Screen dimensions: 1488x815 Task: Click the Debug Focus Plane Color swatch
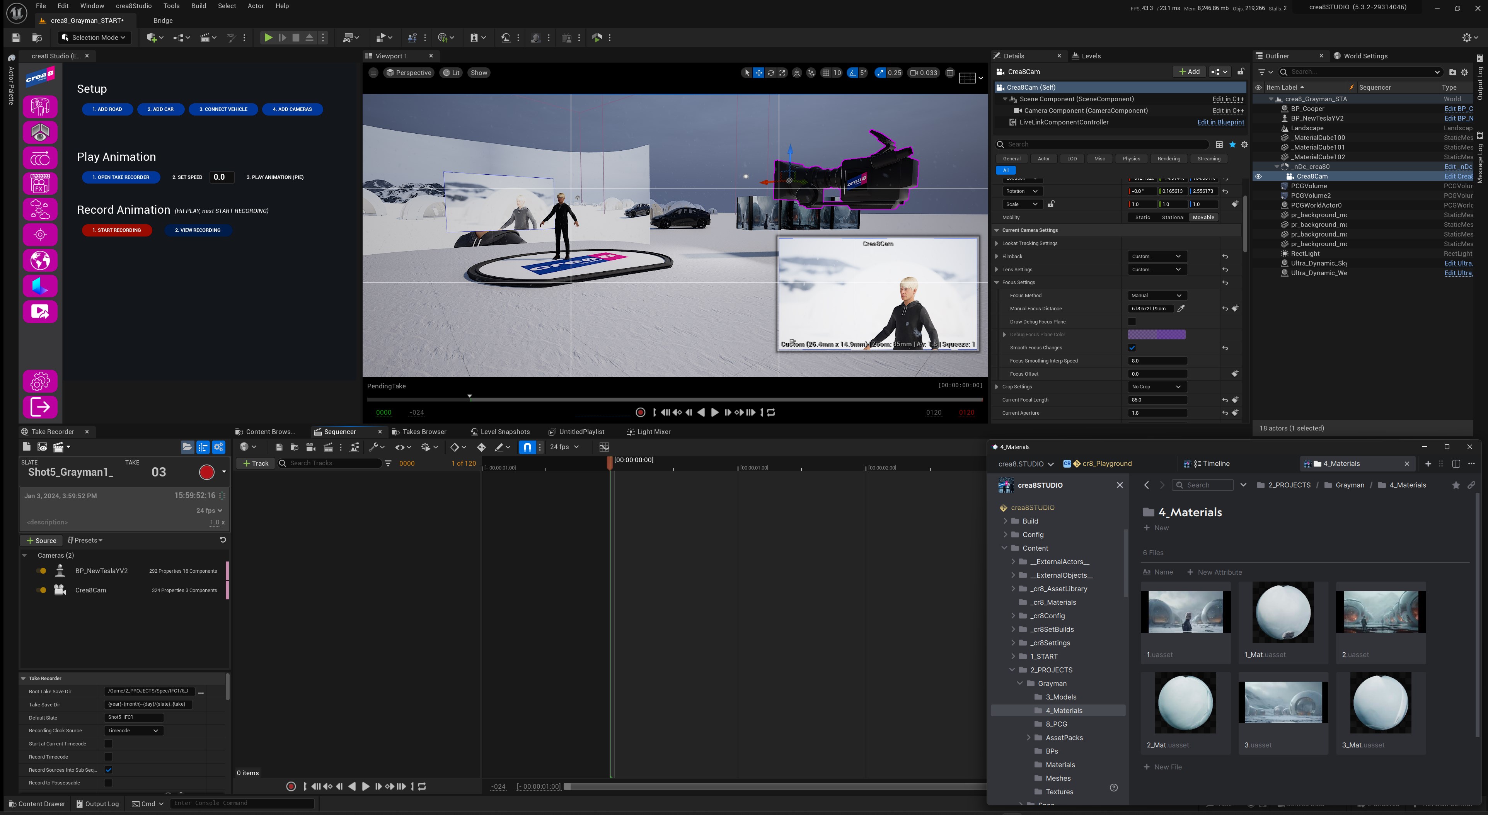point(1157,334)
